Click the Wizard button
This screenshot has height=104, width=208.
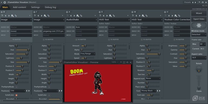pos(199,13)
